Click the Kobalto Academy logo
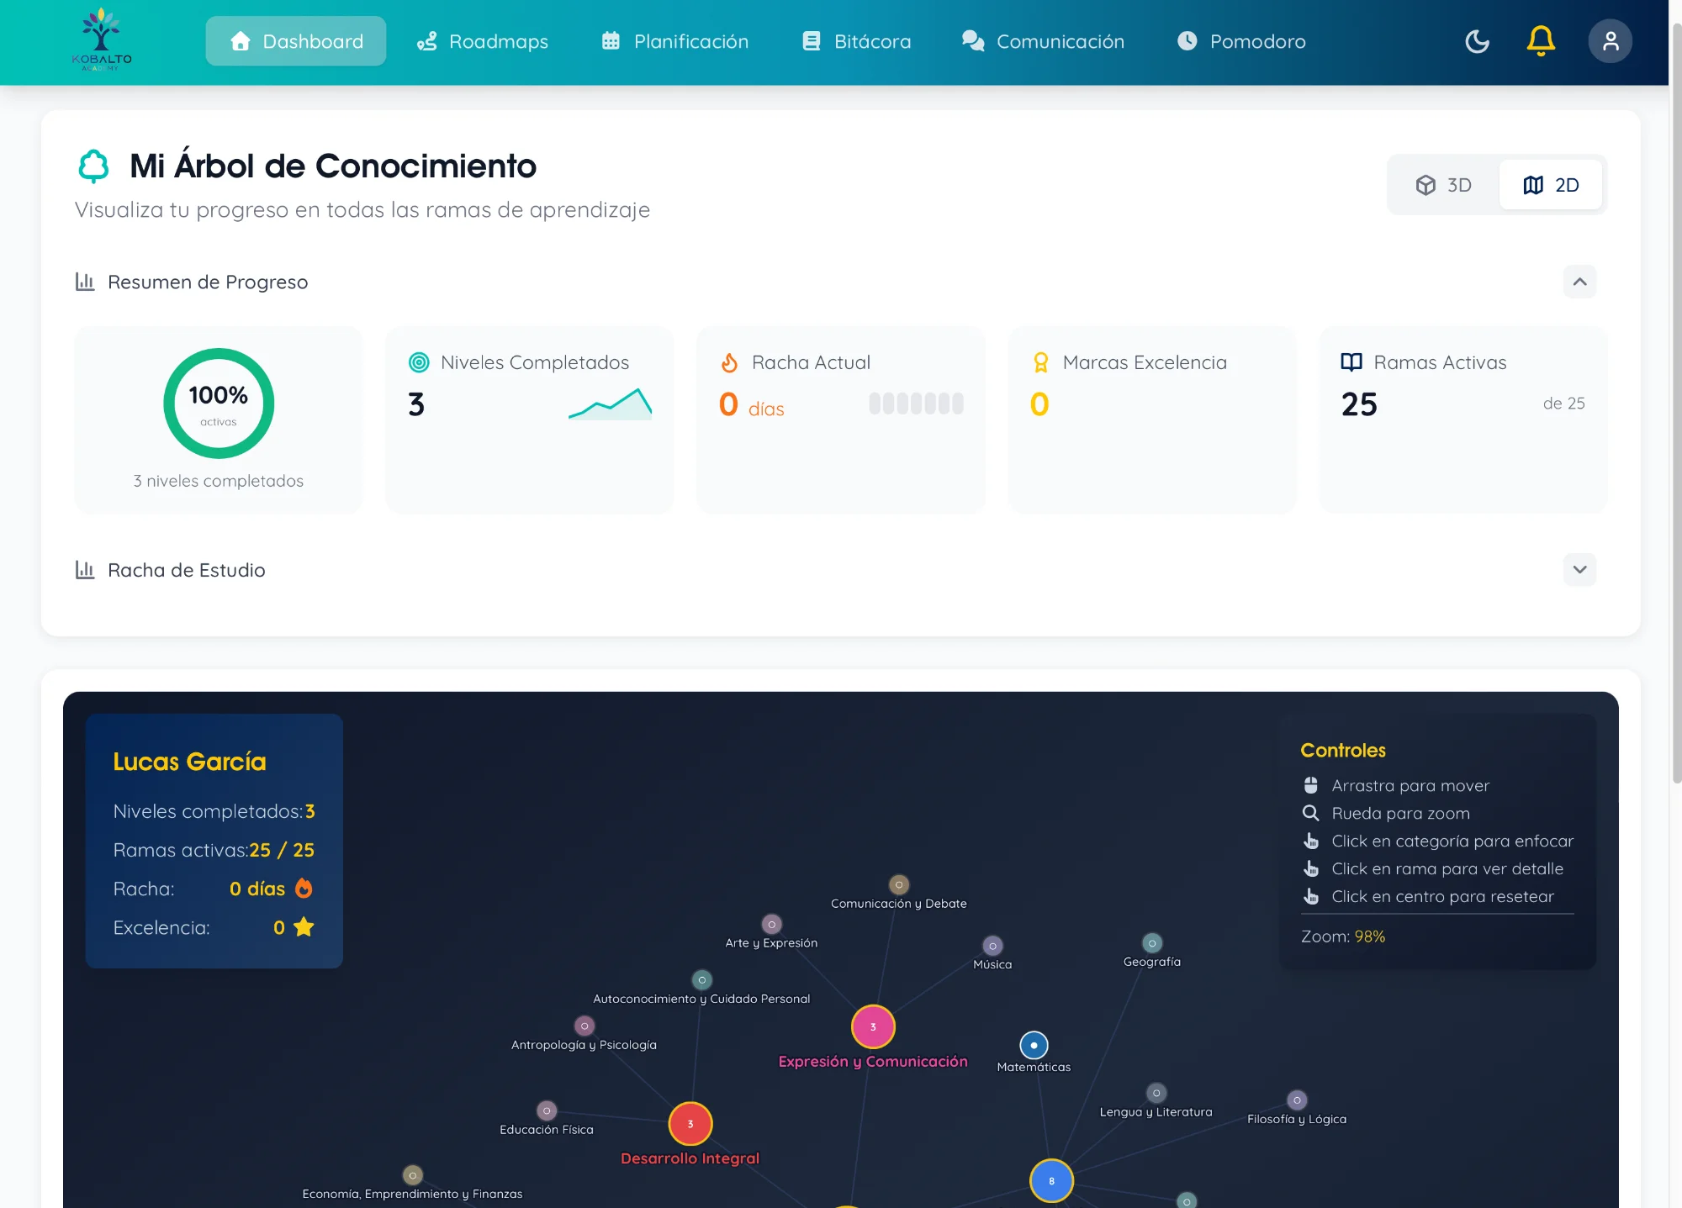This screenshot has width=1682, height=1208. [x=102, y=40]
